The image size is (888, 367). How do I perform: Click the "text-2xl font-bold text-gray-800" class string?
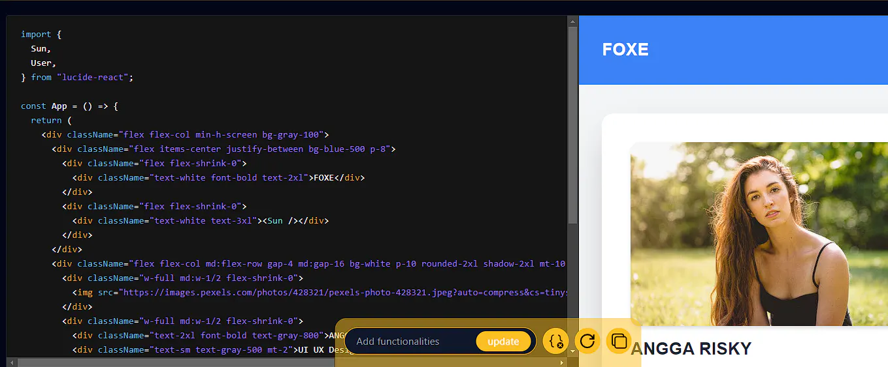click(237, 335)
